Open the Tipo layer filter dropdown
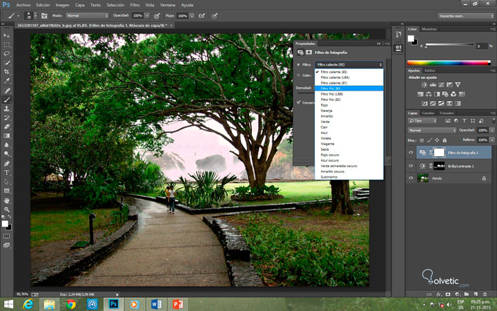Screen dimensions: 497x311 [422, 120]
